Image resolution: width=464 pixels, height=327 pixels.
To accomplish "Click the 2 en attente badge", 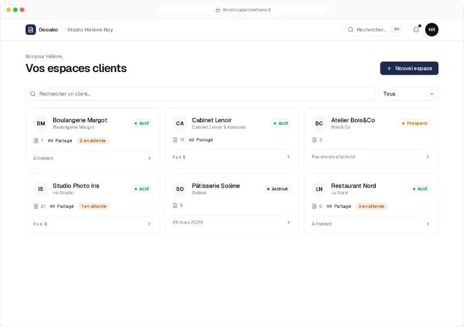I will 93,141.
